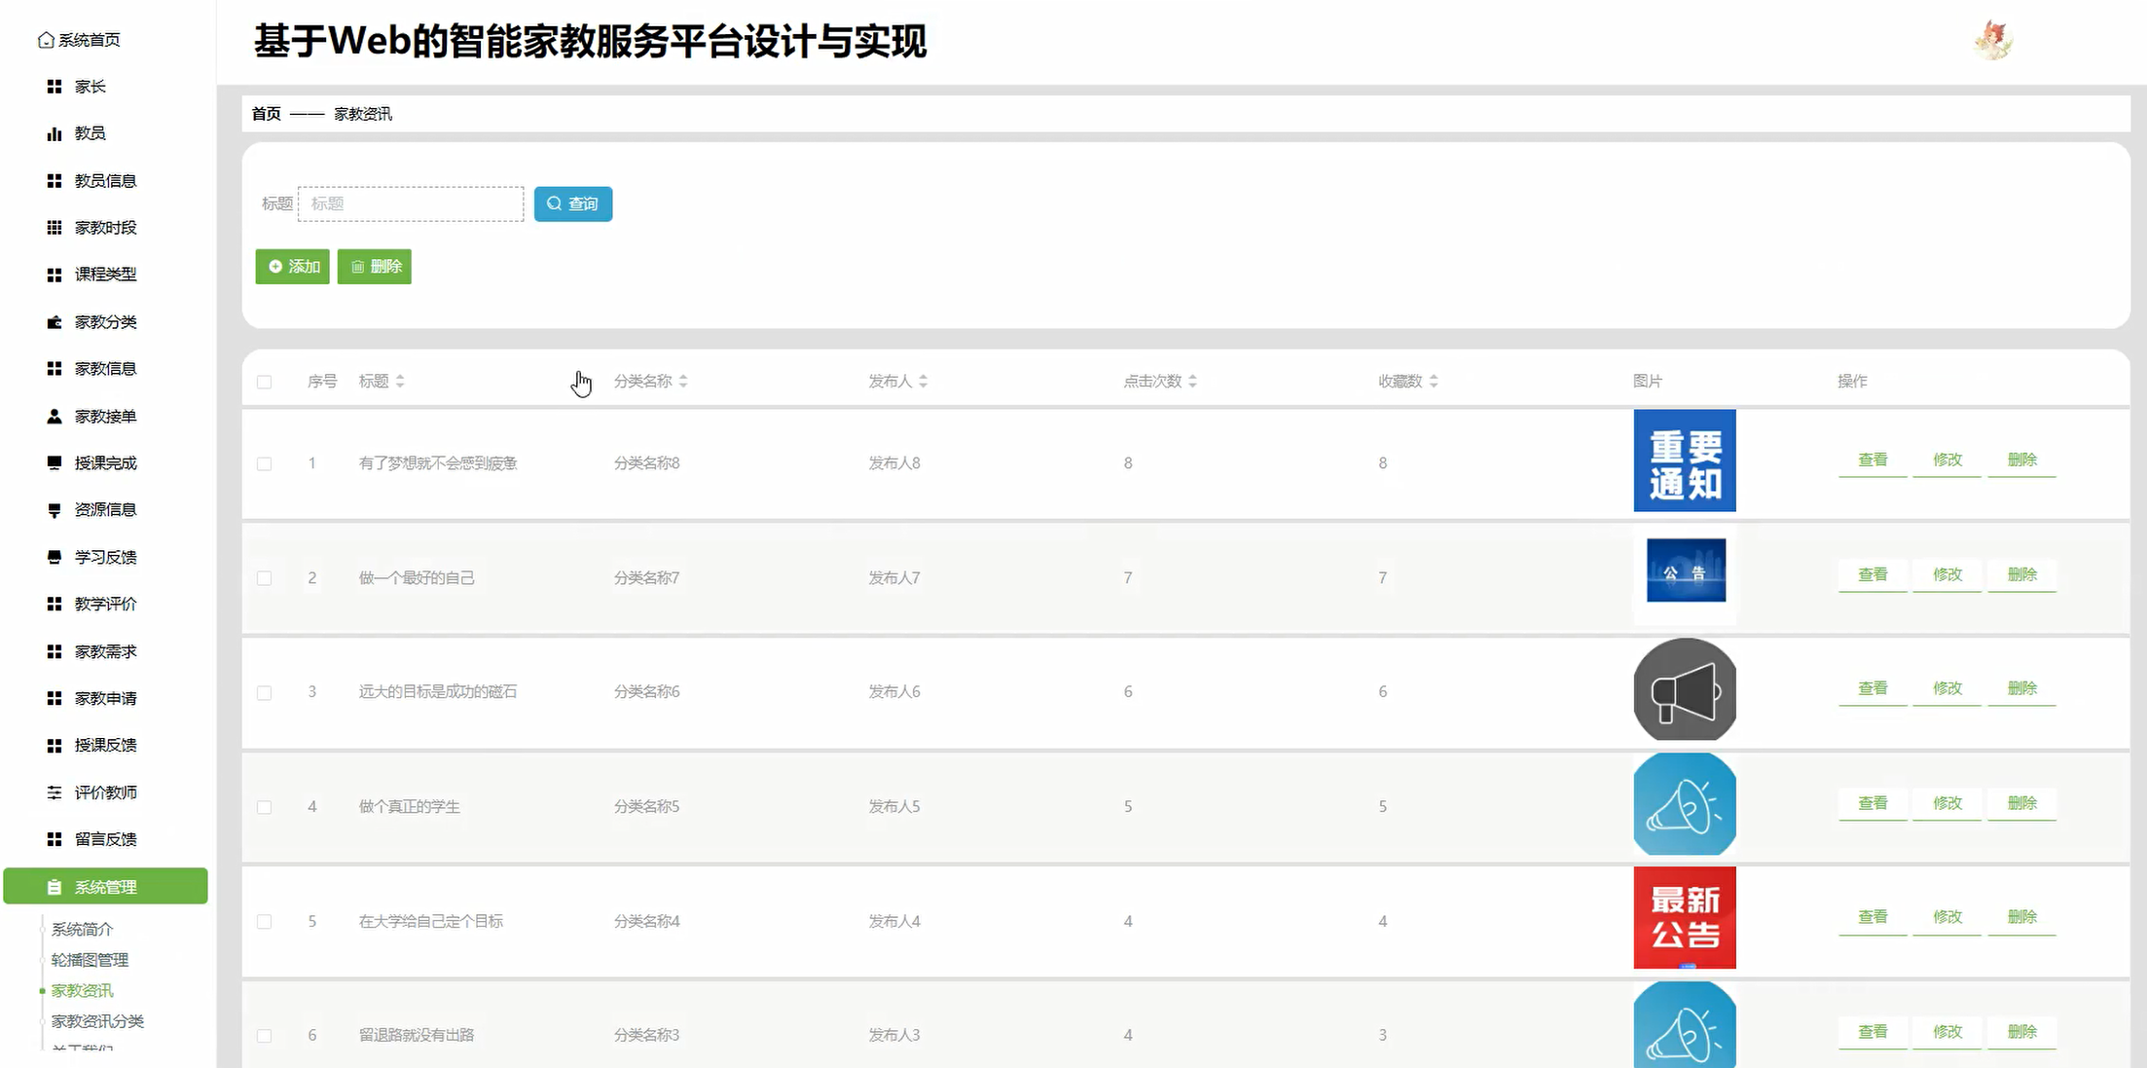The image size is (2147, 1068).
Task: Click the blue 查询 search button
Action: (572, 204)
